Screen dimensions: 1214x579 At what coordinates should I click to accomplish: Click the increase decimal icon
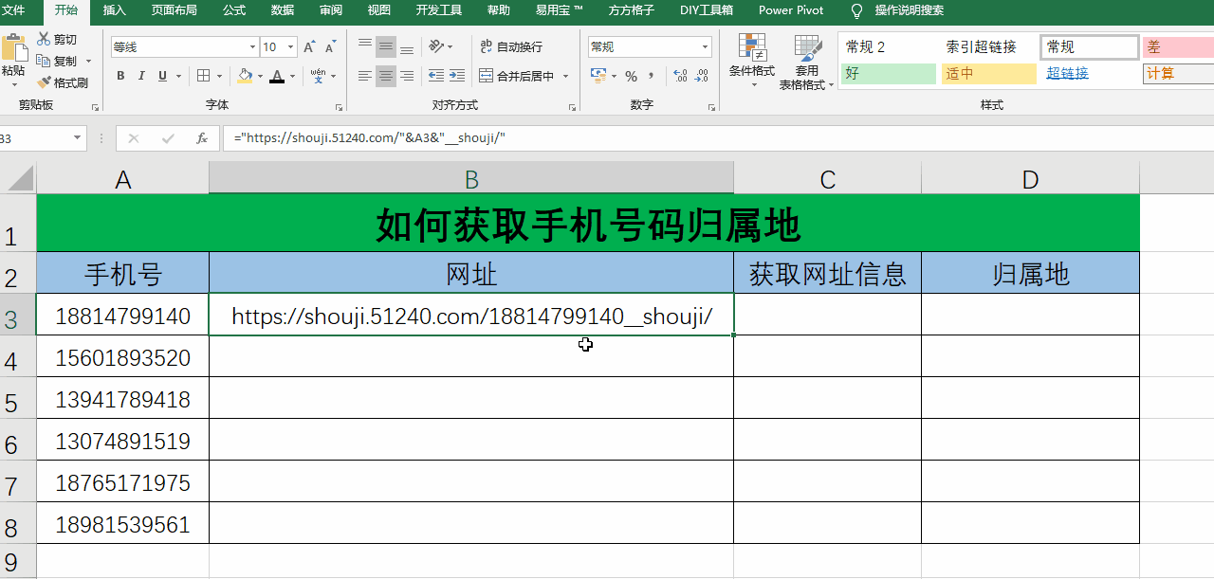point(680,76)
